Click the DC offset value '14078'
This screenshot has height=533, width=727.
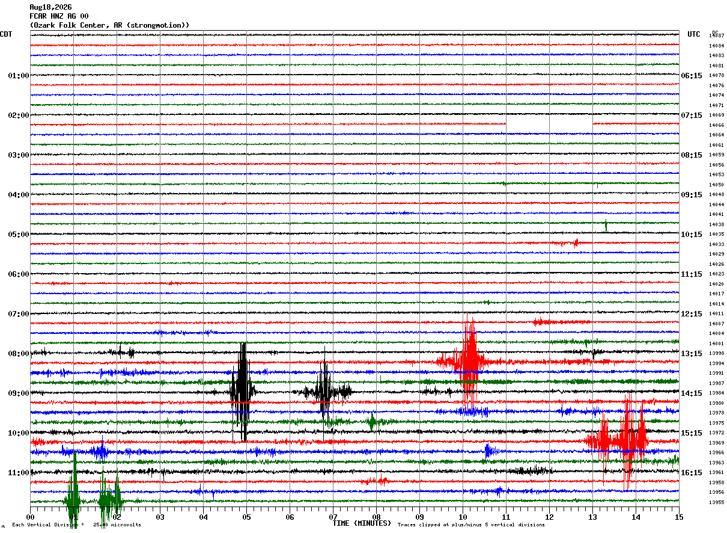point(716,76)
